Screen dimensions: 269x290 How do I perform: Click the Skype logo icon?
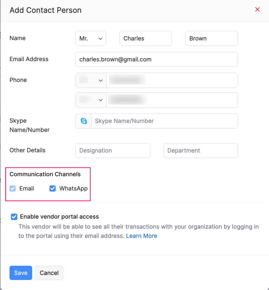point(83,121)
